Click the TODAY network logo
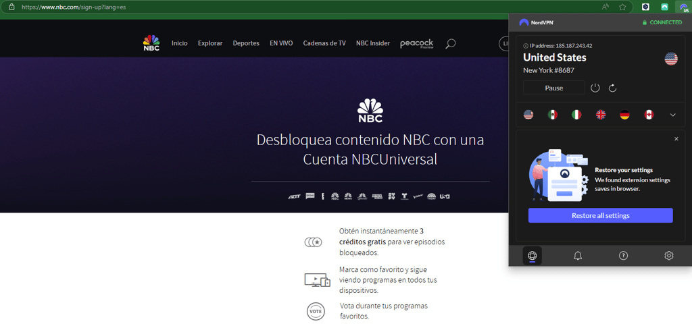Screen dimensions: 692x330 (431, 196)
